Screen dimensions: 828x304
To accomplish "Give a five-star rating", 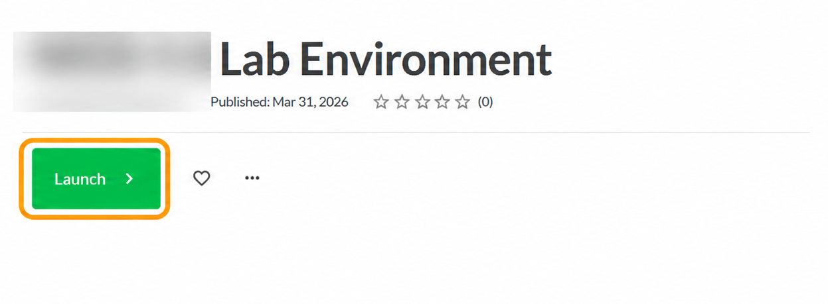I will pos(463,102).
